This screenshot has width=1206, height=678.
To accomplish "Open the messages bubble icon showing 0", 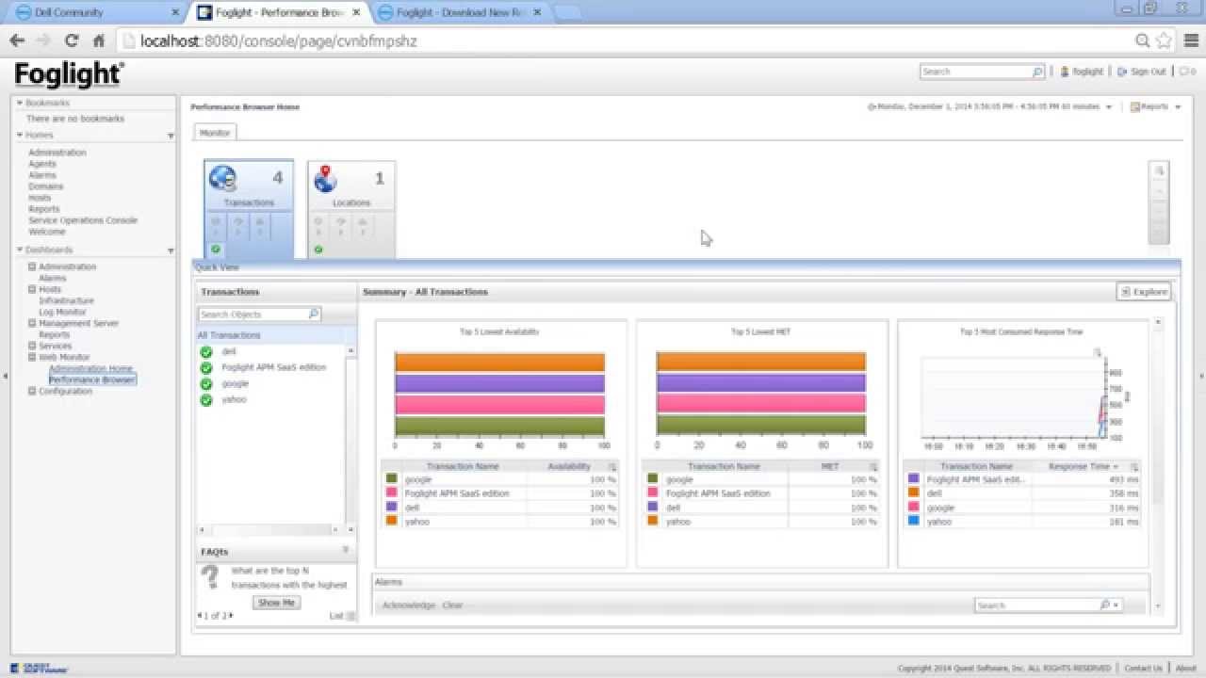I will (1182, 72).
